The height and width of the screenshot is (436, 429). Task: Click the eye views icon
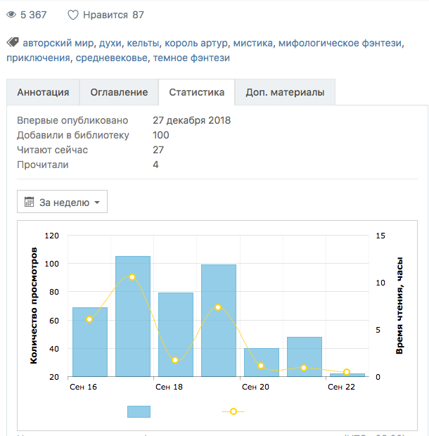(x=12, y=15)
